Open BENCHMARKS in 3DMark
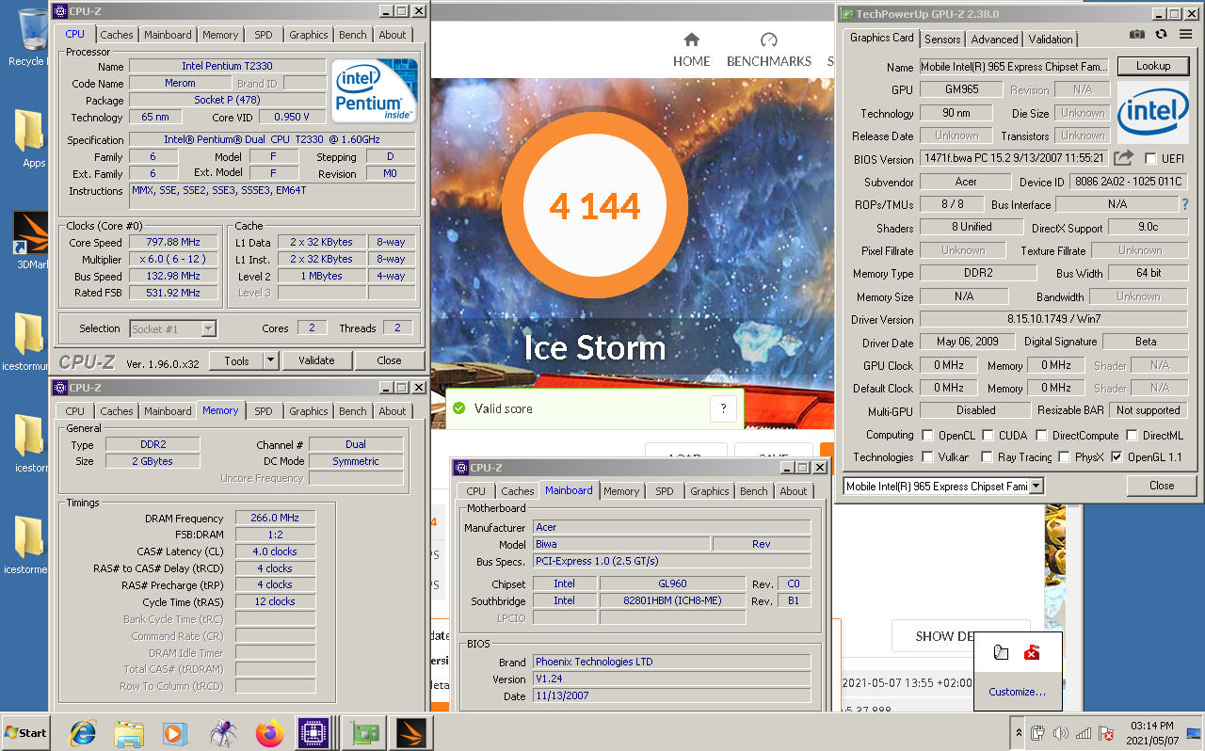 768,51
